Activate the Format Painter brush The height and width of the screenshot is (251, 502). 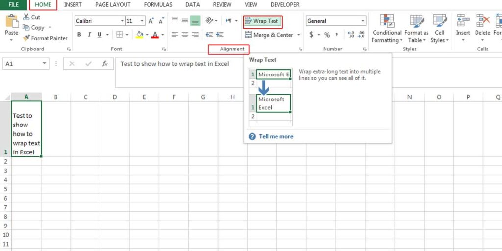click(26, 38)
